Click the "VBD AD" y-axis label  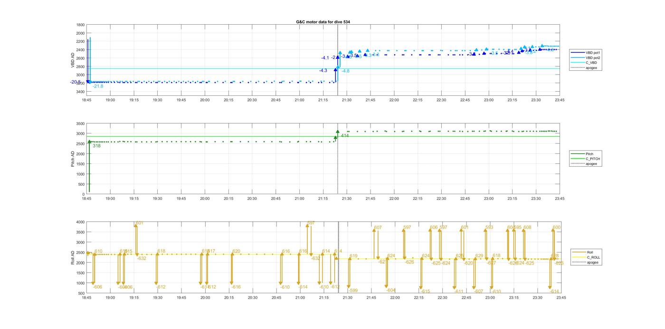[x=73, y=59]
